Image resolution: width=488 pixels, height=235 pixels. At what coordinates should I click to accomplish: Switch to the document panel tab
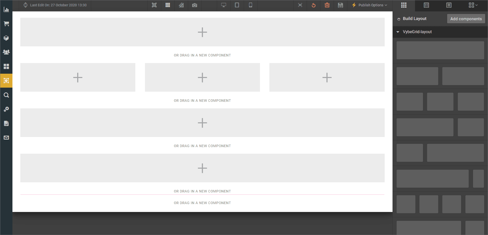pyautogui.click(x=449, y=5)
